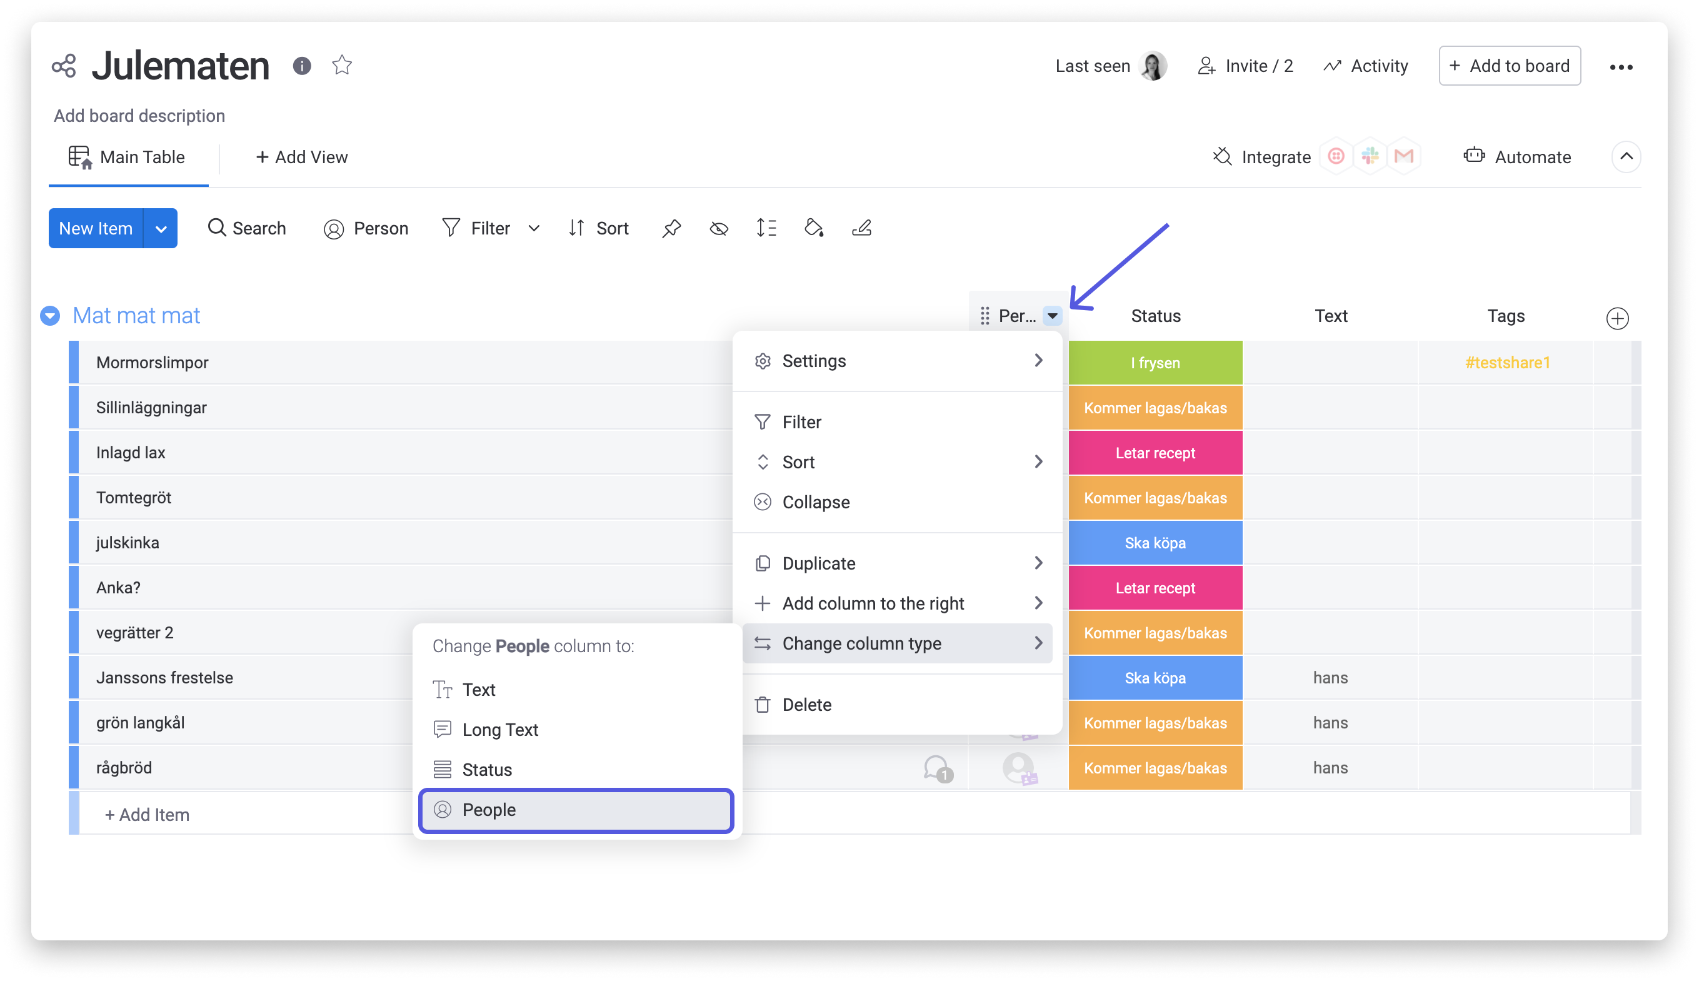Screen dimensions: 1699x981
Task: Open the Sort tool in toolbar
Action: pyautogui.click(x=598, y=228)
